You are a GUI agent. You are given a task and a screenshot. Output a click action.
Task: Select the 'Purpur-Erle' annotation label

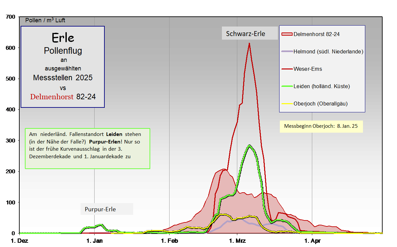(100, 209)
